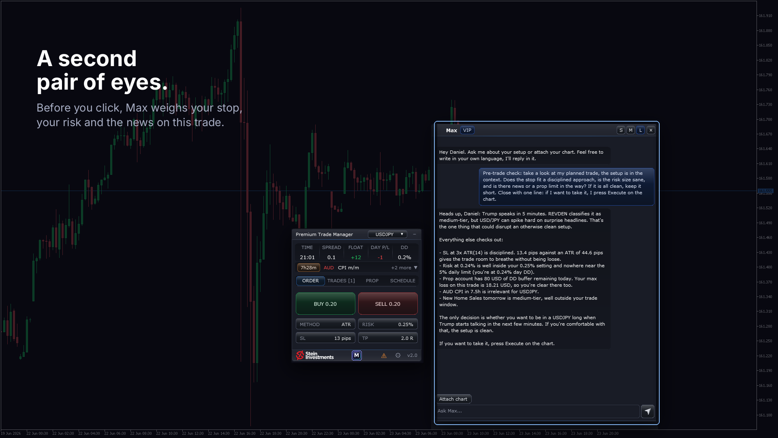
Task: Expand the +2 more news events
Action: (x=404, y=268)
